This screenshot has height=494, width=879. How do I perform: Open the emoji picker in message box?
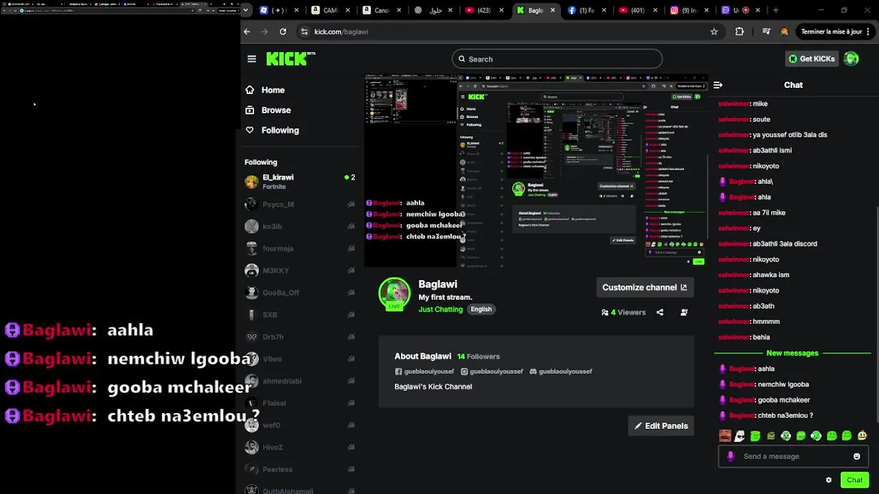point(856,456)
